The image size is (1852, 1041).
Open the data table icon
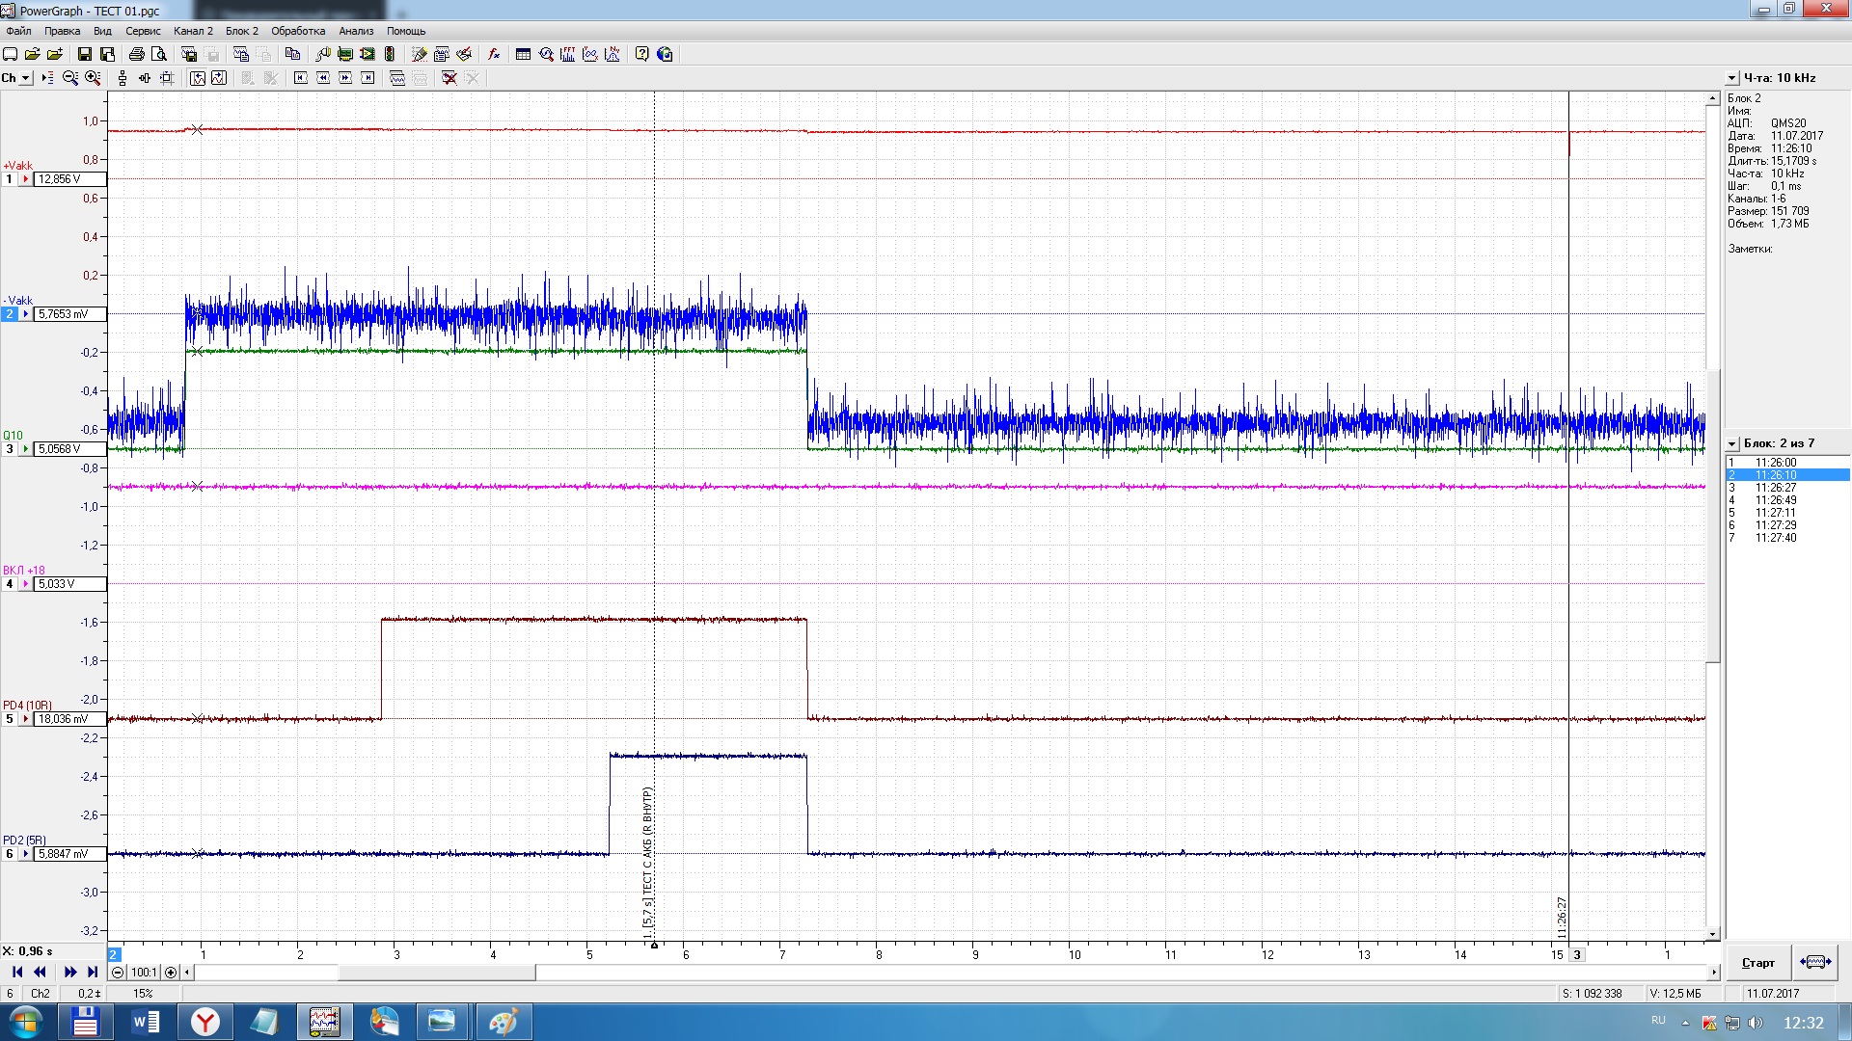pyautogui.click(x=523, y=55)
